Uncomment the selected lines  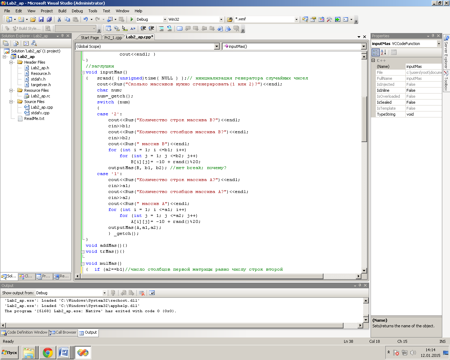[169, 28]
